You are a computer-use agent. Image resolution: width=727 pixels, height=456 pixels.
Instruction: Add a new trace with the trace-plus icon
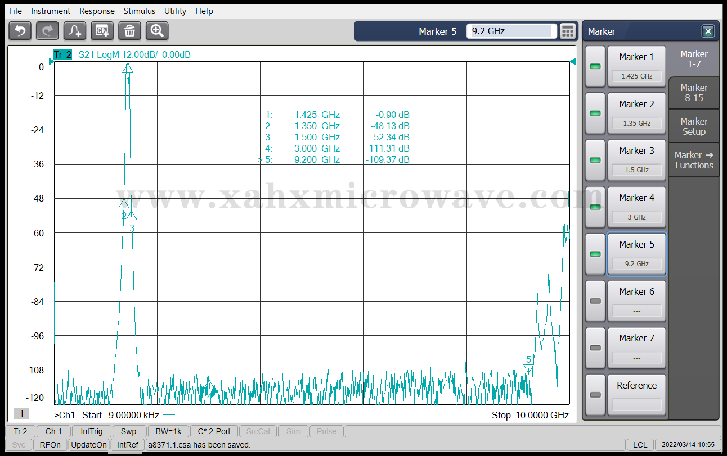75,31
